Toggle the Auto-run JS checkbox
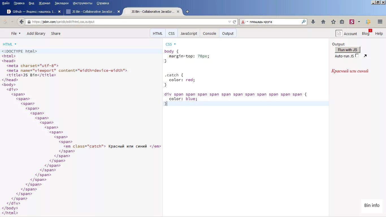Viewport: 386px width, 217px height. 357,56
